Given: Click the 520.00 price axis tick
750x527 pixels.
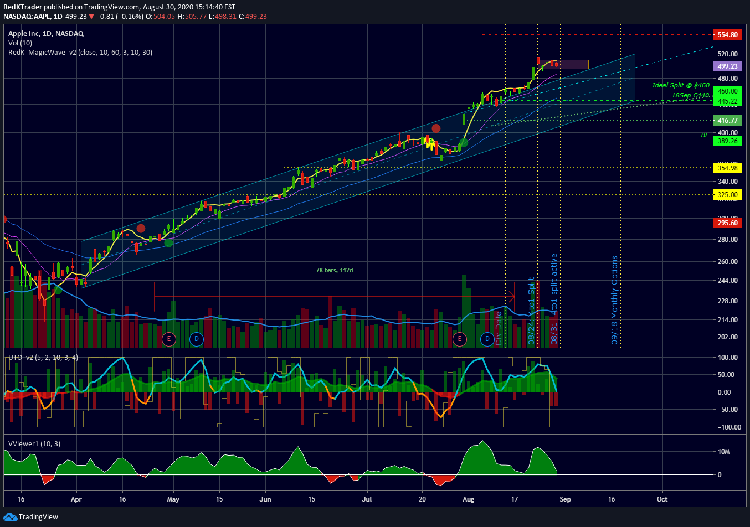Looking at the screenshot, I should pos(728,54).
